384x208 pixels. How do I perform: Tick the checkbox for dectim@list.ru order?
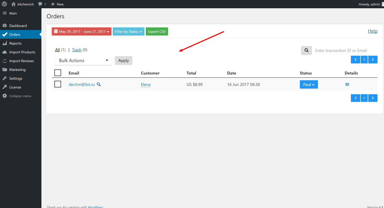tap(58, 84)
